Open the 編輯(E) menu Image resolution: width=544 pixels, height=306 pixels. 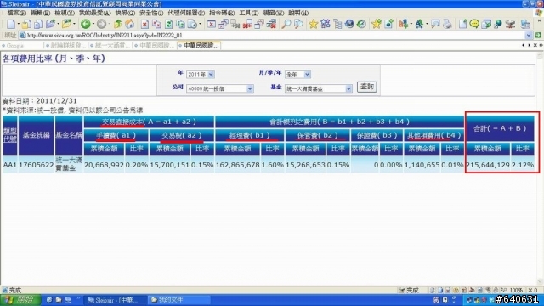click(40, 13)
